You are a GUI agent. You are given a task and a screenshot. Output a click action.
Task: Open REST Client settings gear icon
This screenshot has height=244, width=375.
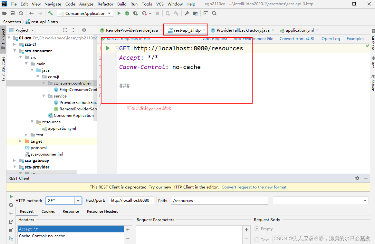tap(357, 178)
